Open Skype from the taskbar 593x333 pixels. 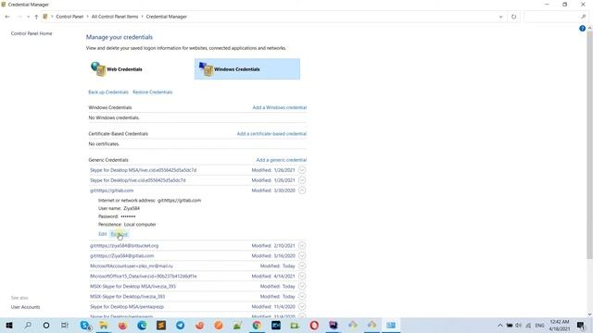[85, 325]
